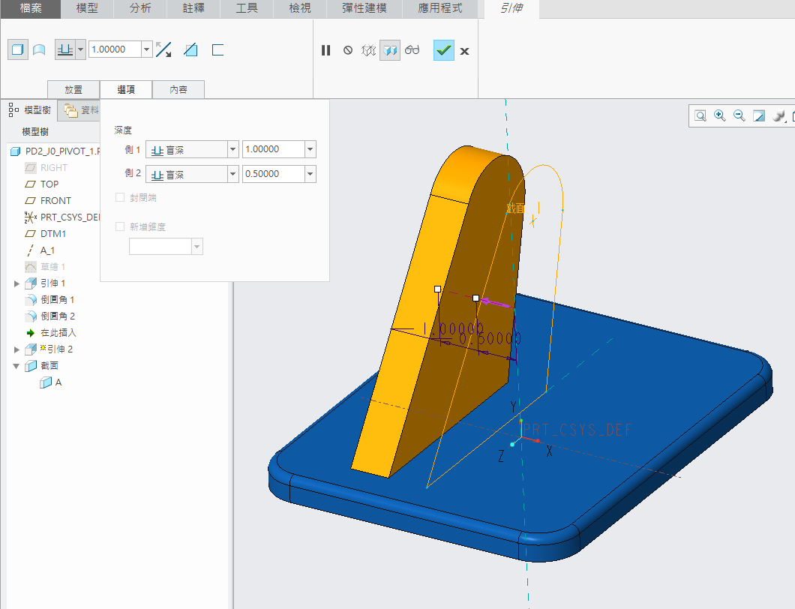The image size is (795, 609).
Task: Toggle the 封閉端 checkbox
Action: click(120, 198)
